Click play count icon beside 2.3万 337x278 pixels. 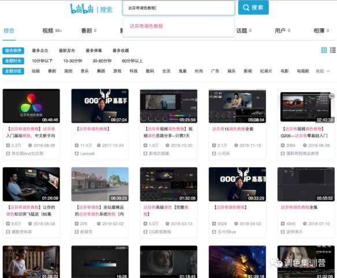(x=8, y=145)
